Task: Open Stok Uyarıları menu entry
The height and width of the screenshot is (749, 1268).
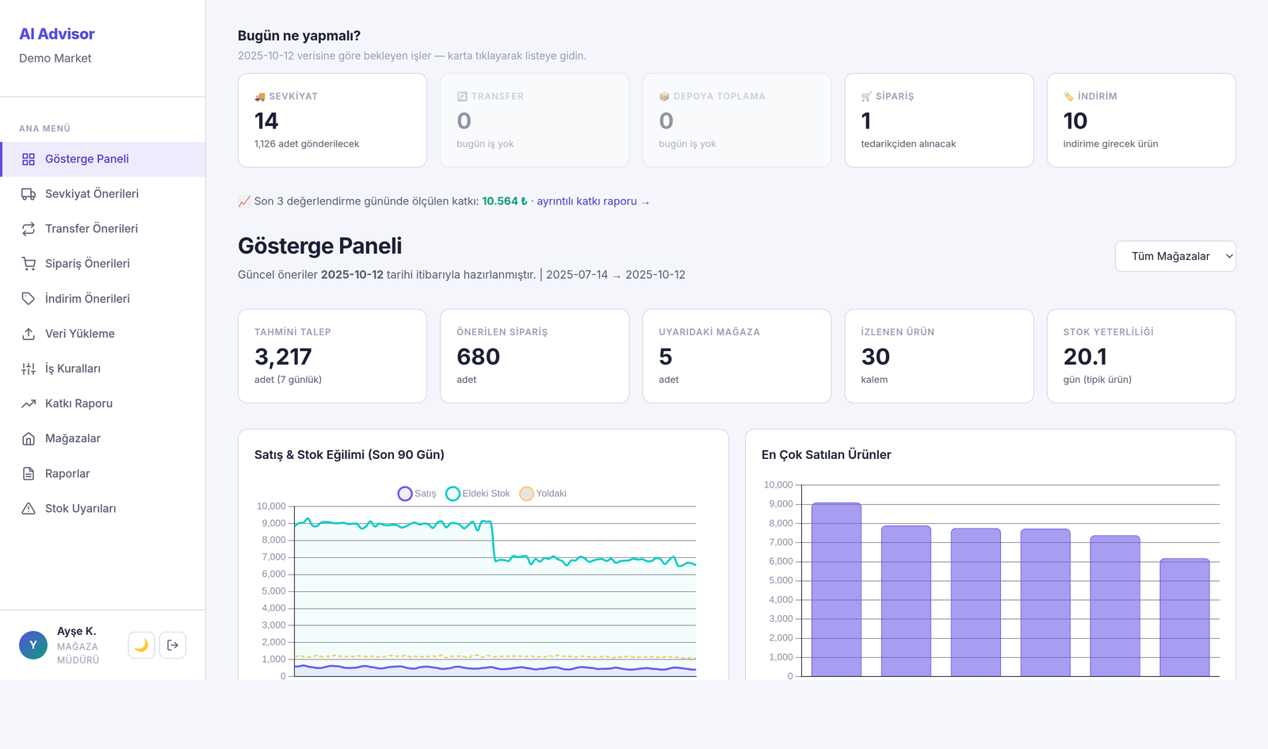Action: click(103, 509)
